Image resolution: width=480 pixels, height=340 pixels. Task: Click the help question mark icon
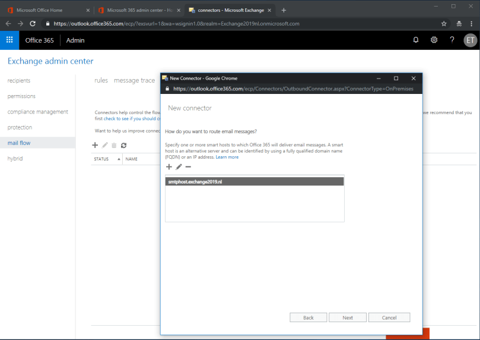[452, 40]
